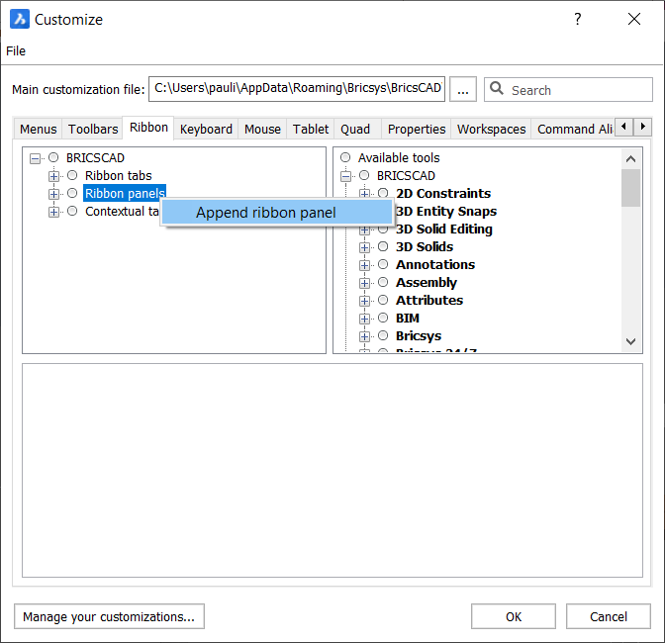
Task: Open the Command Aliases tab
Action: (x=574, y=129)
